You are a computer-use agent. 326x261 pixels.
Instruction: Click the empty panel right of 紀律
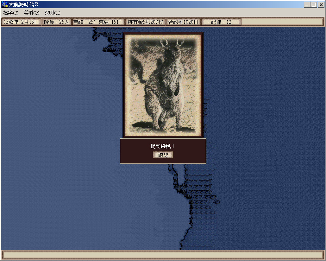pos(282,22)
